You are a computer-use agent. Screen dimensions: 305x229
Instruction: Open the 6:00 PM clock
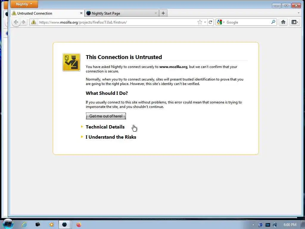pos(290,225)
